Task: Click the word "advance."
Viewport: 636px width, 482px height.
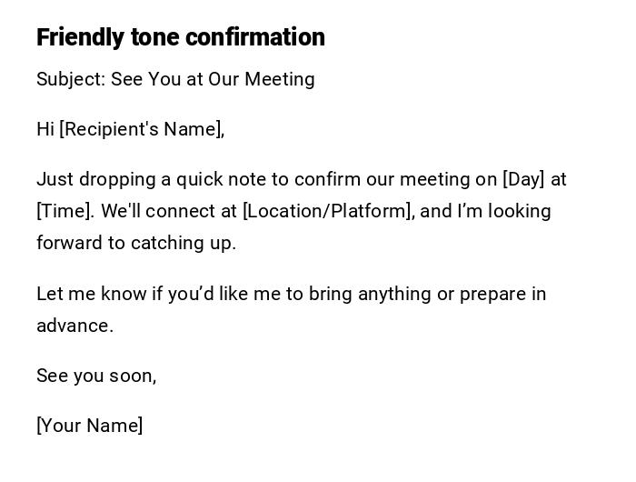Action: pos(75,326)
